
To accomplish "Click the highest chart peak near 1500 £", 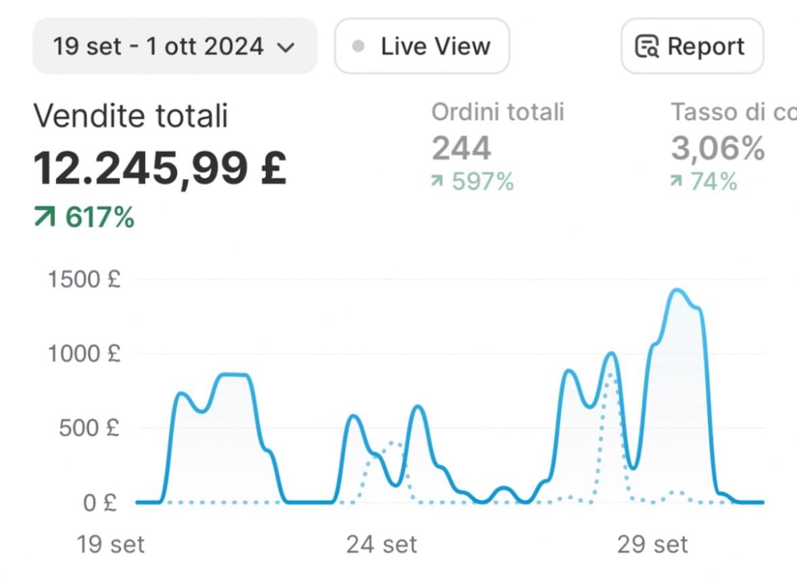I will [677, 291].
